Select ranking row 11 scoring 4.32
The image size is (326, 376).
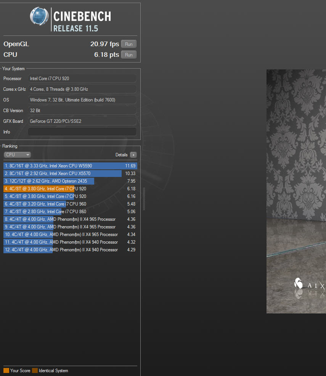(x=70, y=242)
